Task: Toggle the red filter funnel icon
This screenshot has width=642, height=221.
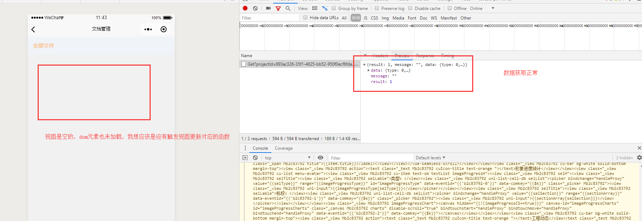Action: tap(278, 8)
